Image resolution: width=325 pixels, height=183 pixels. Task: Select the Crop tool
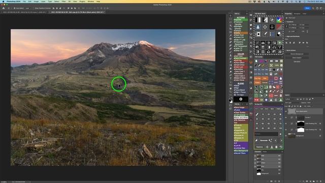231,29
